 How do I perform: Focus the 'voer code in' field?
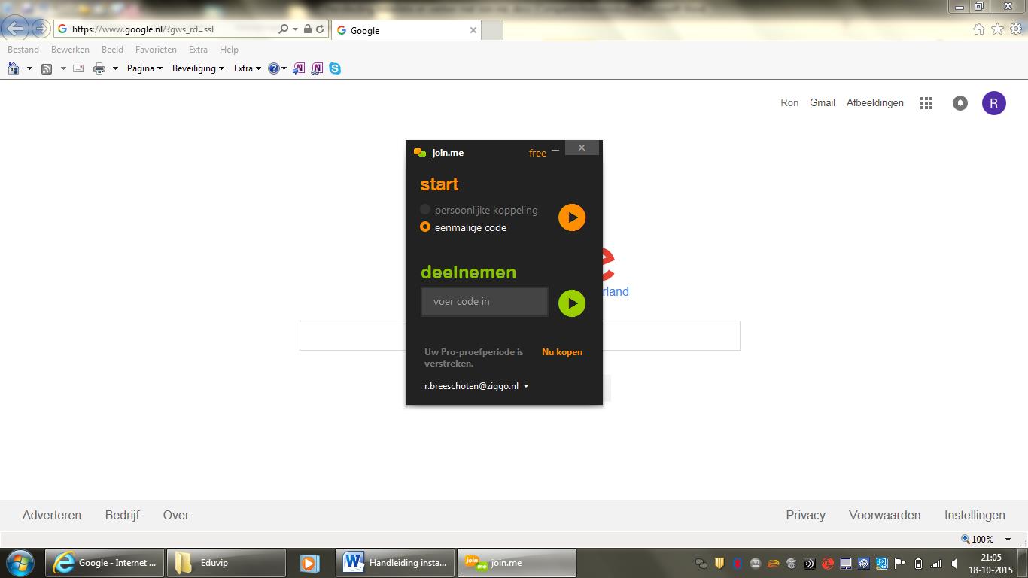485,302
